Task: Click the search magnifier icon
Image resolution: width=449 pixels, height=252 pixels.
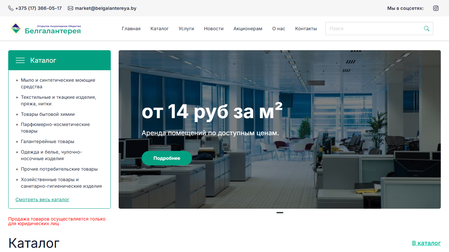Action: pos(427,29)
